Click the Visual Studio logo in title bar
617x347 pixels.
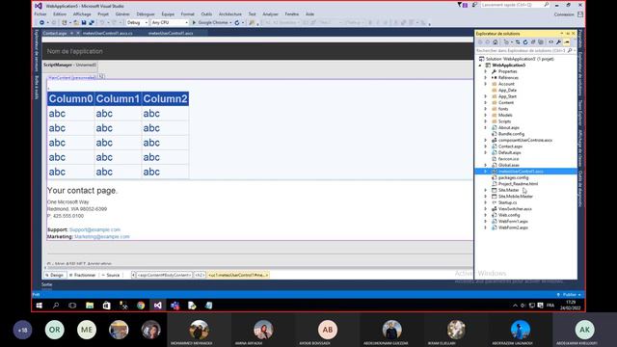39,6
